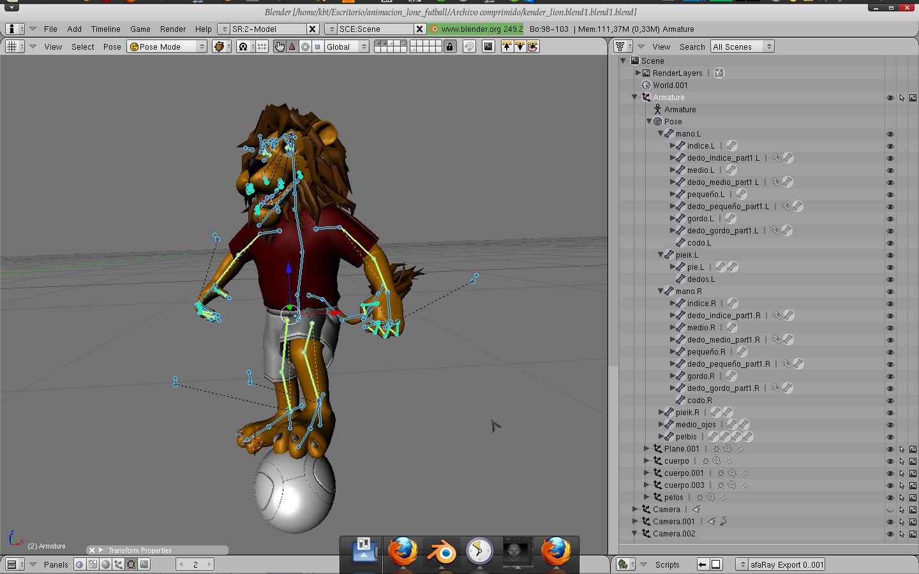Toggle visibility eye for Plane.001
Screen dimensions: 919x574
(890, 450)
